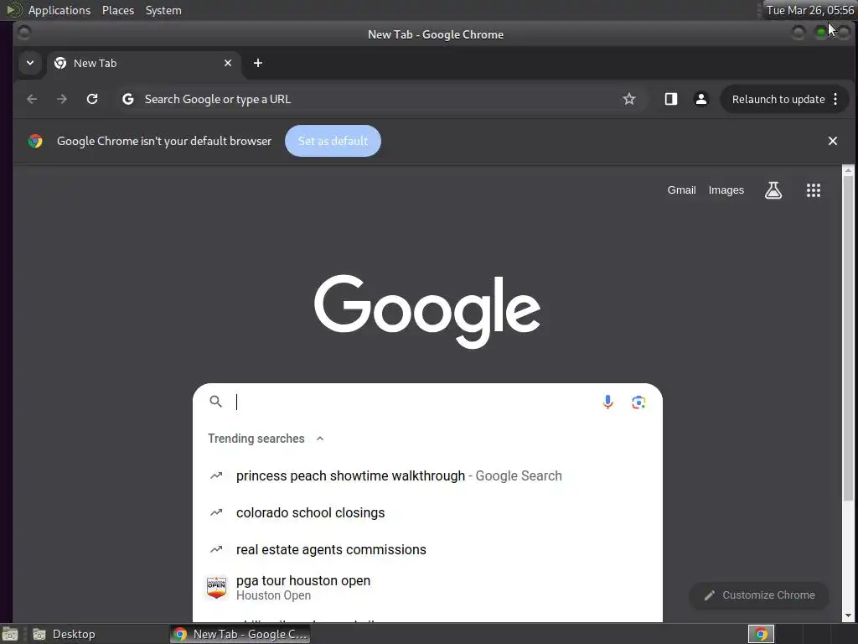Open the profile avatar icon
This screenshot has width=858, height=644.
tap(701, 99)
